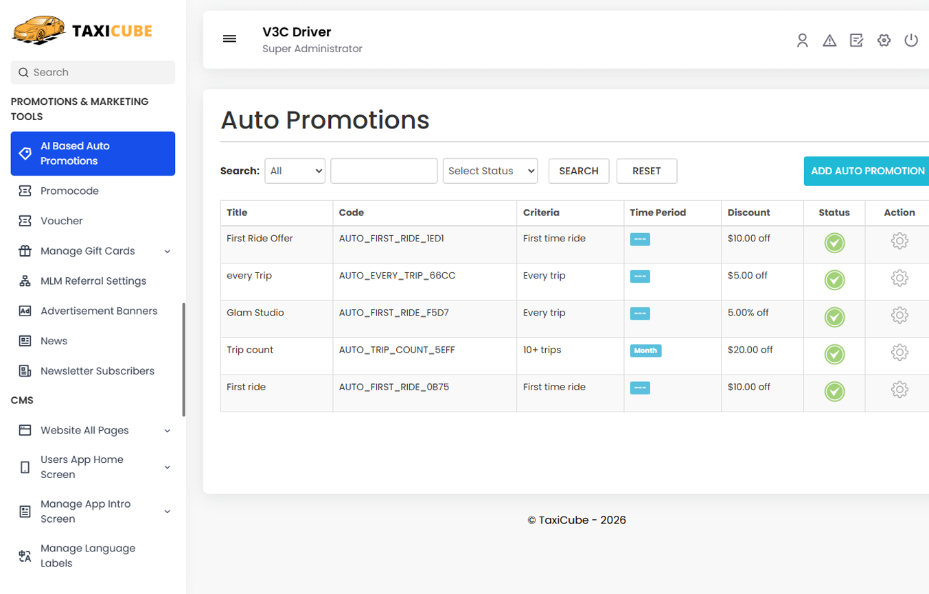Screen dimensions: 929x594
Task: Toggle status checkmark for every Trip promotion
Action: pos(834,280)
